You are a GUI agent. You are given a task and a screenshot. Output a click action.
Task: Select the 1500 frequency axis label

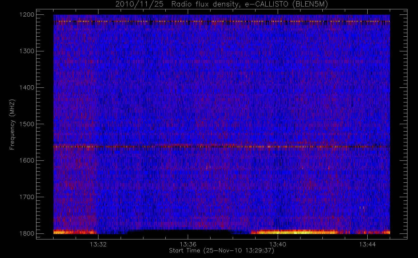click(27, 124)
